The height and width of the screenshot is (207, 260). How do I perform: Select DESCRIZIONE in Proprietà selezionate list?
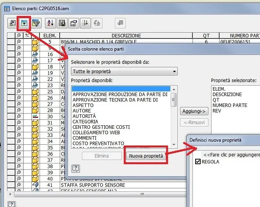[x=227, y=95]
